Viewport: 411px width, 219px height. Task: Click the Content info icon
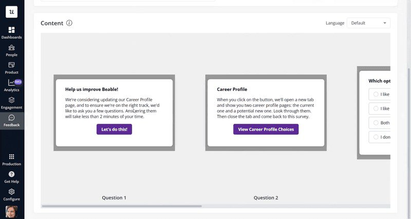coord(69,23)
